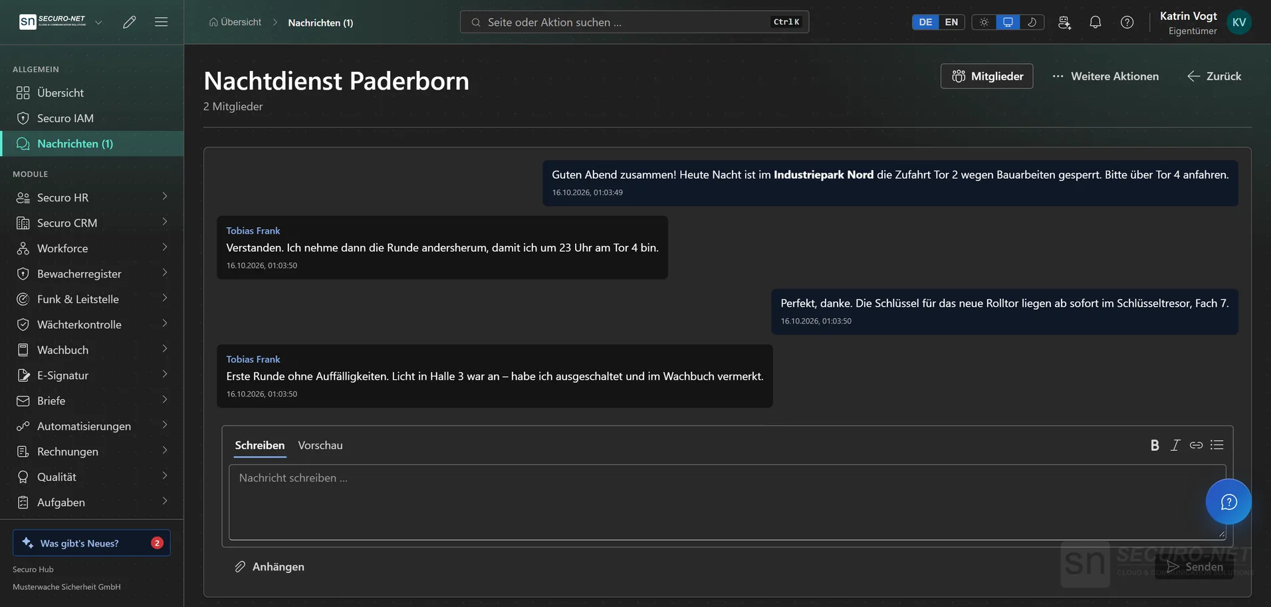Screen dimensions: 1271x607
Task: Insert a bulleted list in the message
Action: pyautogui.click(x=1217, y=446)
